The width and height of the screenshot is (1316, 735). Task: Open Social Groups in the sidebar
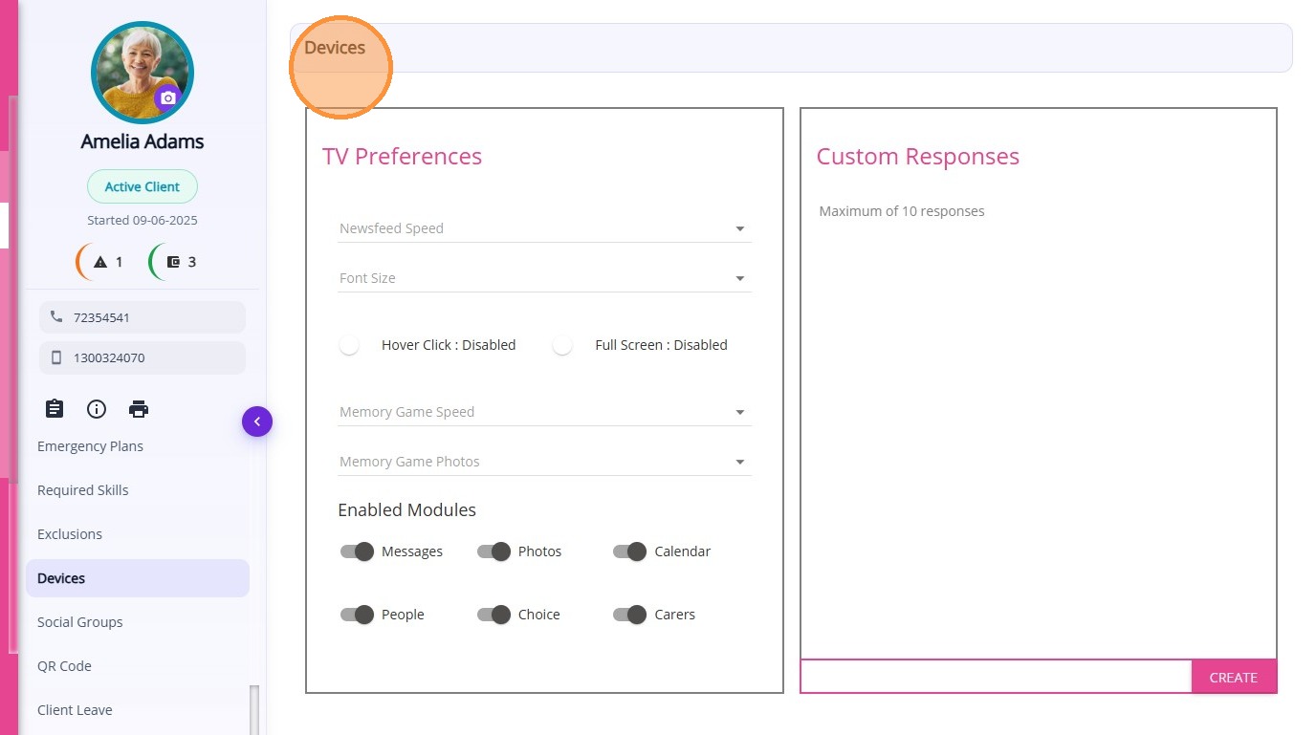(80, 622)
